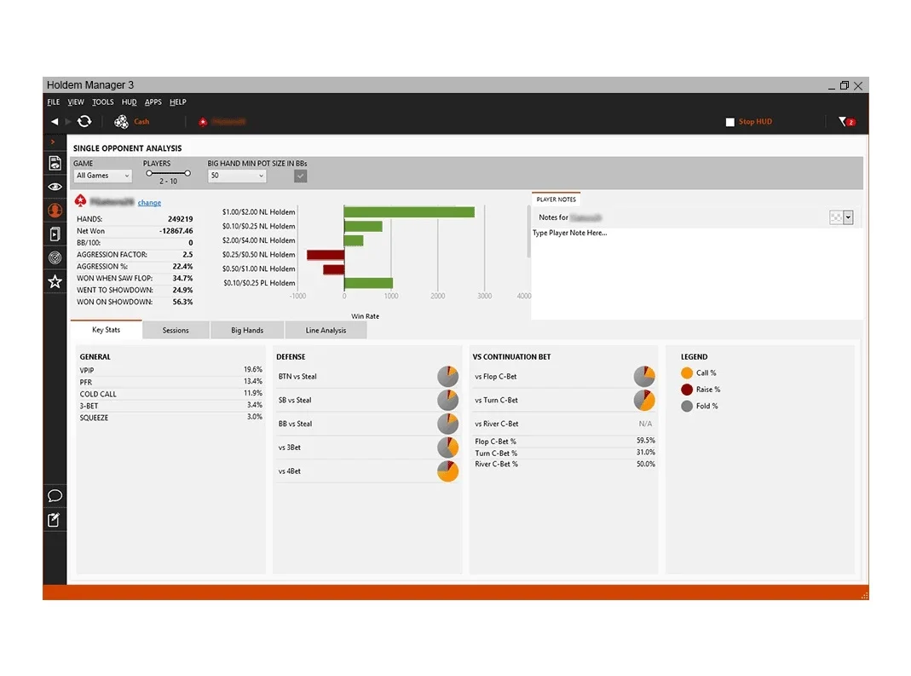Open the Live Play eye icon
Viewport: 911px width, 676px height.
[x=55, y=187]
